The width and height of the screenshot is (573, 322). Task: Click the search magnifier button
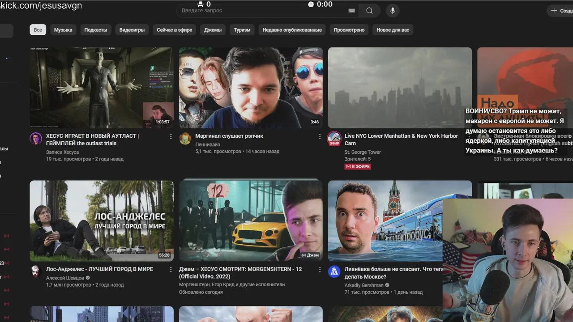(369, 11)
